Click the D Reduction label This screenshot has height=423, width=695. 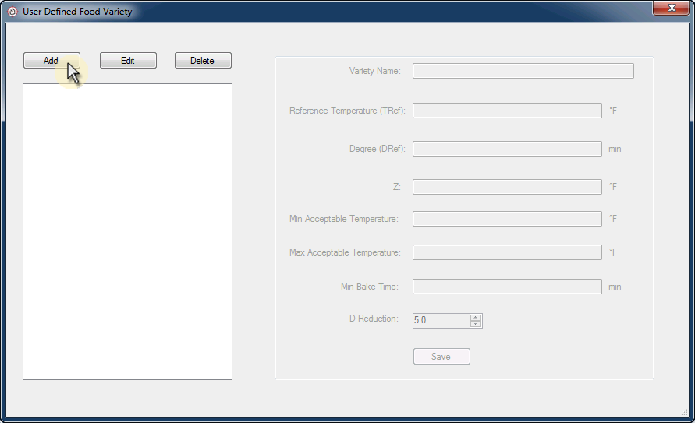(373, 319)
